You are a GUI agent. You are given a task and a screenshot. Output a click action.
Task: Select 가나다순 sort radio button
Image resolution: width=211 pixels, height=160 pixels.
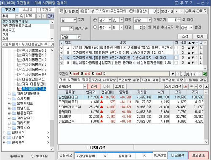pyautogui.click(x=32, y=156)
